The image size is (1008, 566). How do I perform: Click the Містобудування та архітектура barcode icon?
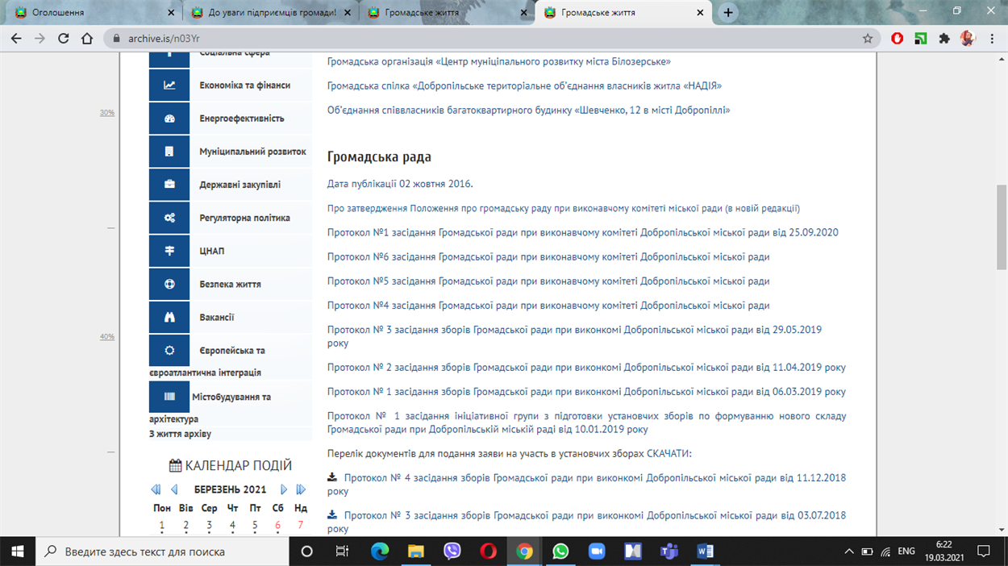click(x=169, y=397)
